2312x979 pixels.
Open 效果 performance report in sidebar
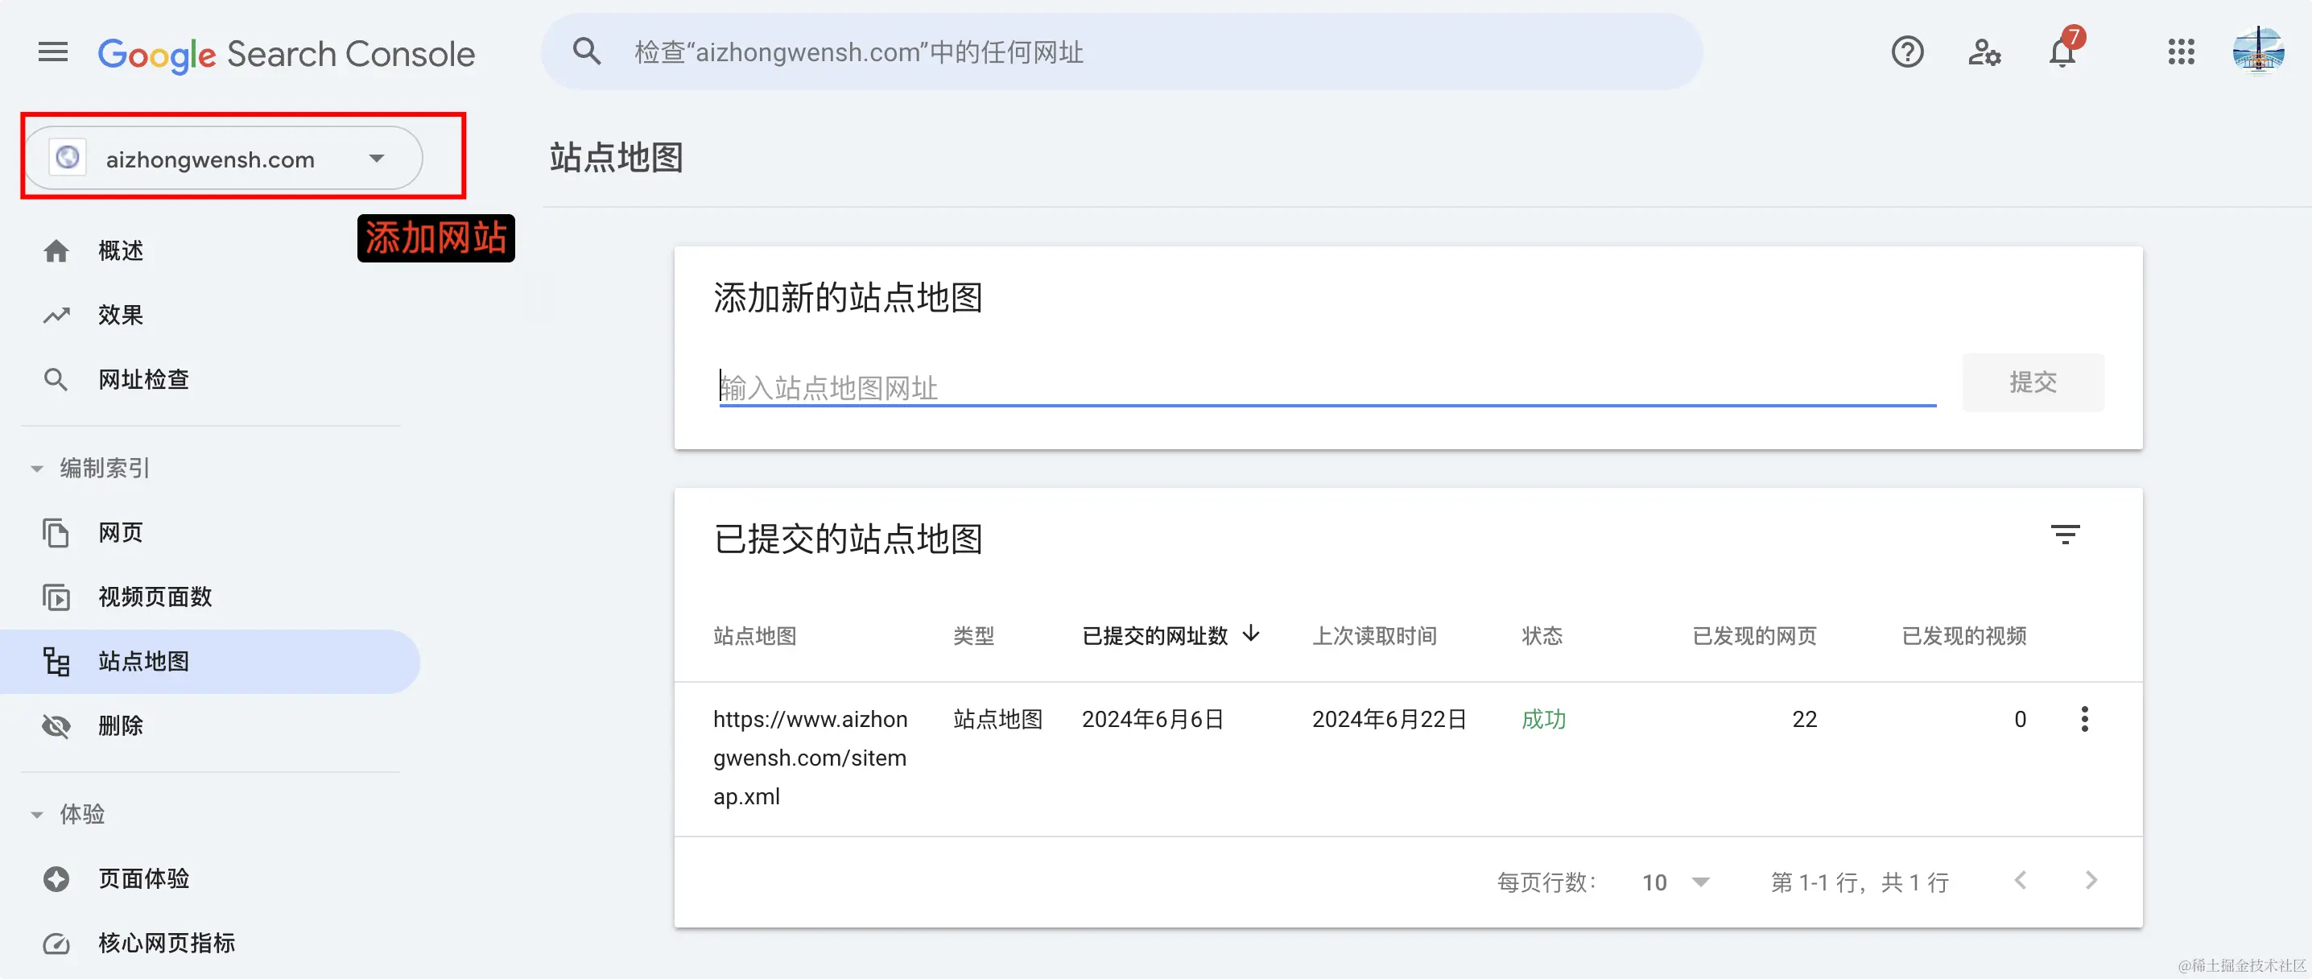pos(120,315)
